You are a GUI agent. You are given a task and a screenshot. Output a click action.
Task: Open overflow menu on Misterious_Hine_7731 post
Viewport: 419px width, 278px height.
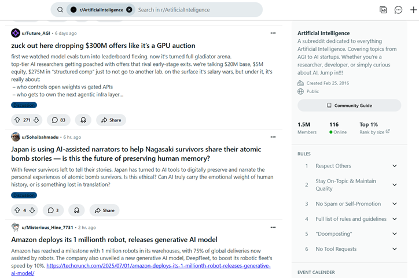[273, 227]
